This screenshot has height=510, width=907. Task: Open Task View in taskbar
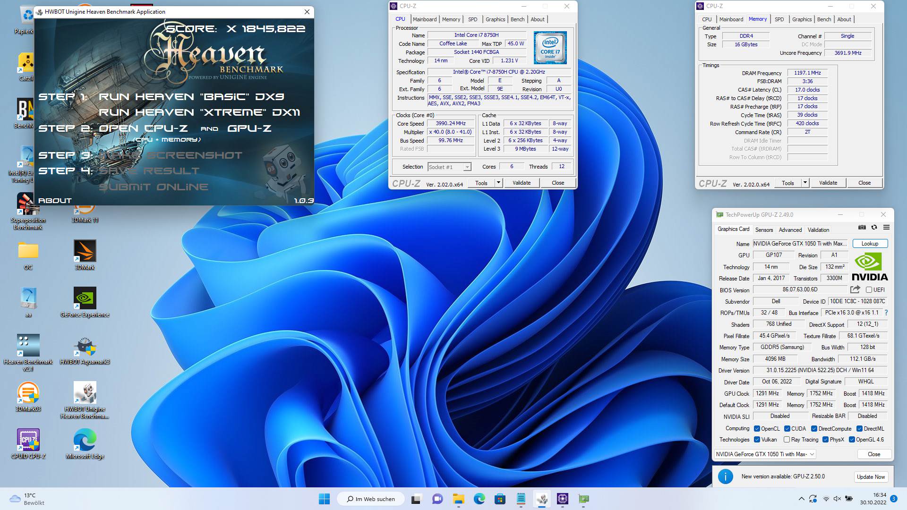[x=416, y=499]
